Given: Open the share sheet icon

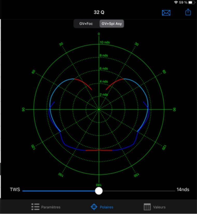Looking at the screenshot, I should (188, 12).
